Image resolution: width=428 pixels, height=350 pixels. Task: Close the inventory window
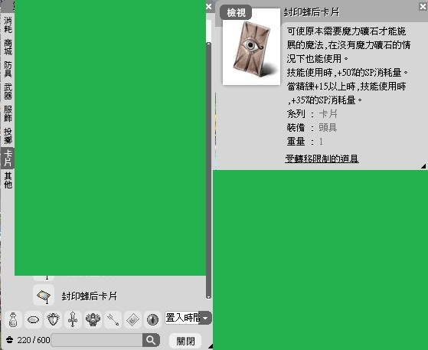(x=209, y=7)
